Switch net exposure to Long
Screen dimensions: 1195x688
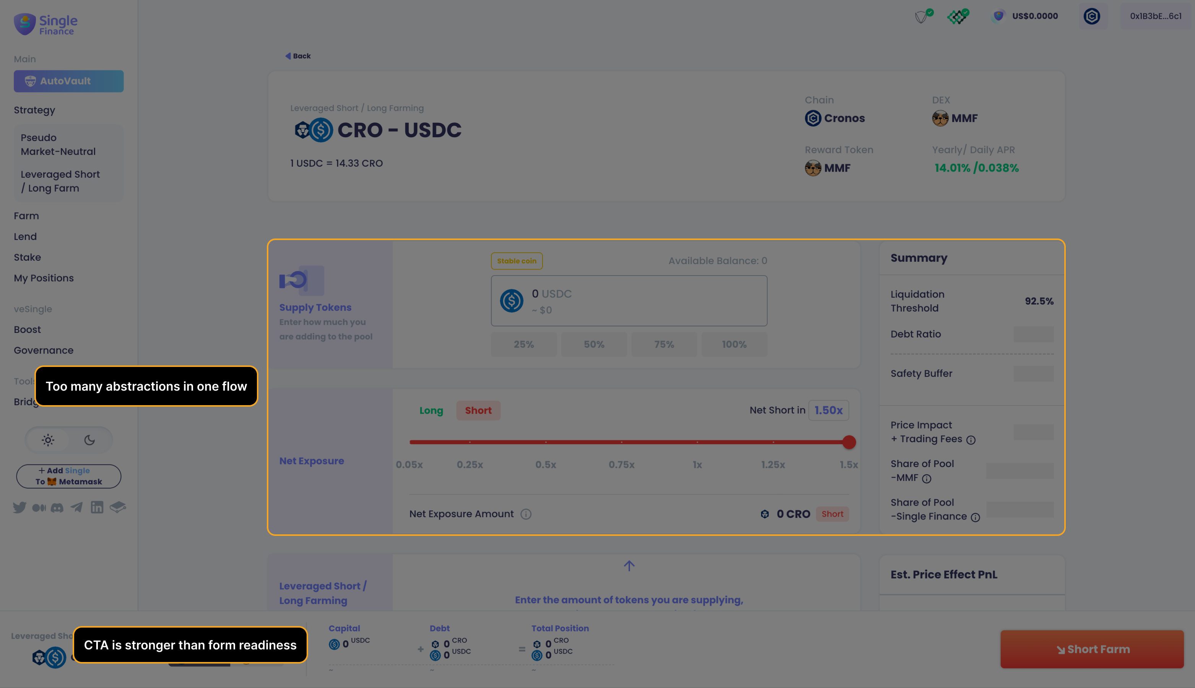[x=431, y=410]
